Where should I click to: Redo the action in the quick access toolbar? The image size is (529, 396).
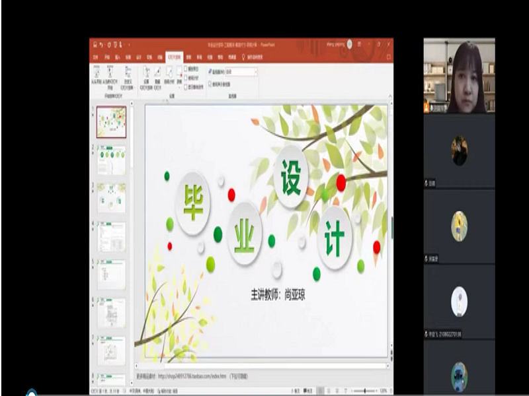[108, 44]
